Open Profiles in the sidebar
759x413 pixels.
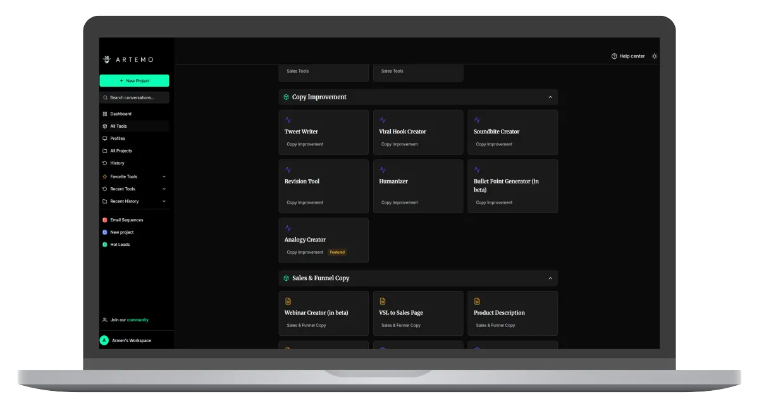tap(134, 139)
